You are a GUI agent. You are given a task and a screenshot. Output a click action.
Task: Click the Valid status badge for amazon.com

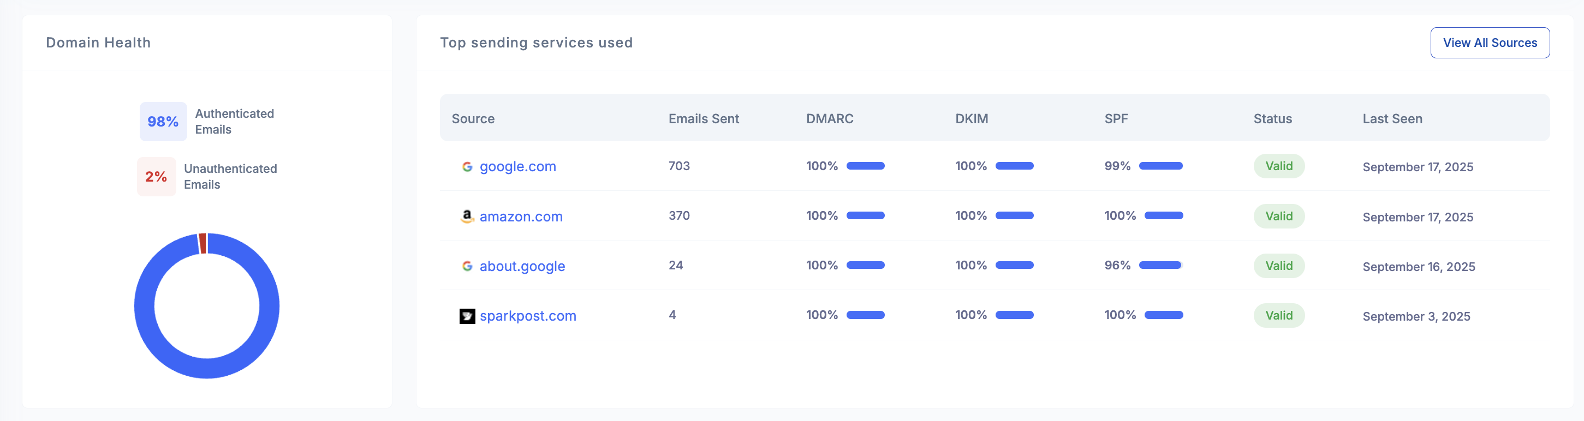1278,216
